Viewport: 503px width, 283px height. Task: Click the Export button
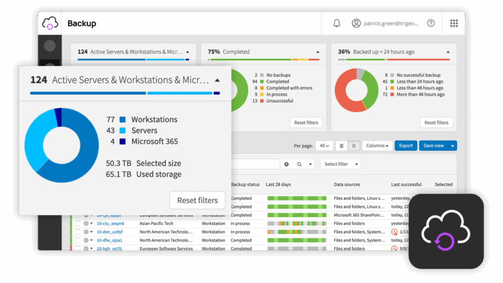pos(406,146)
